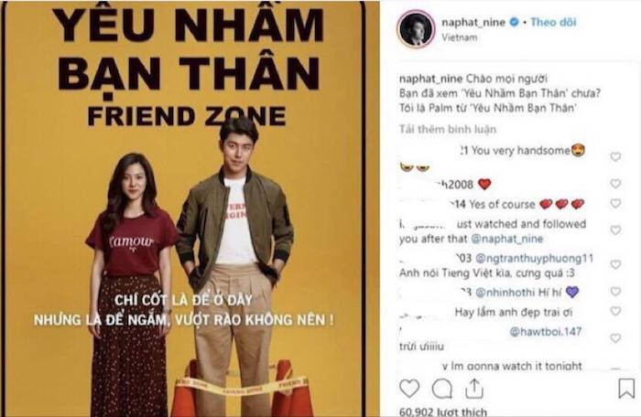Like the 'Hay lắm anh đẹp trai' comment
The height and width of the screenshot is (417, 641).
click(615, 311)
